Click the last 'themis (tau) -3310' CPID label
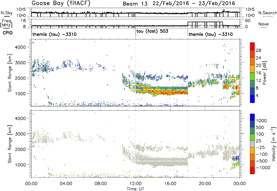Image resolution: width=277 pixels, height=191 pixels. [211, 34]
